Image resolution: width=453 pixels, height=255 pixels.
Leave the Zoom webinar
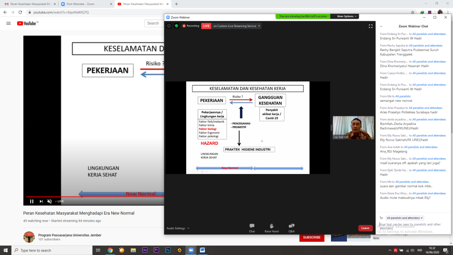(365, 228)
